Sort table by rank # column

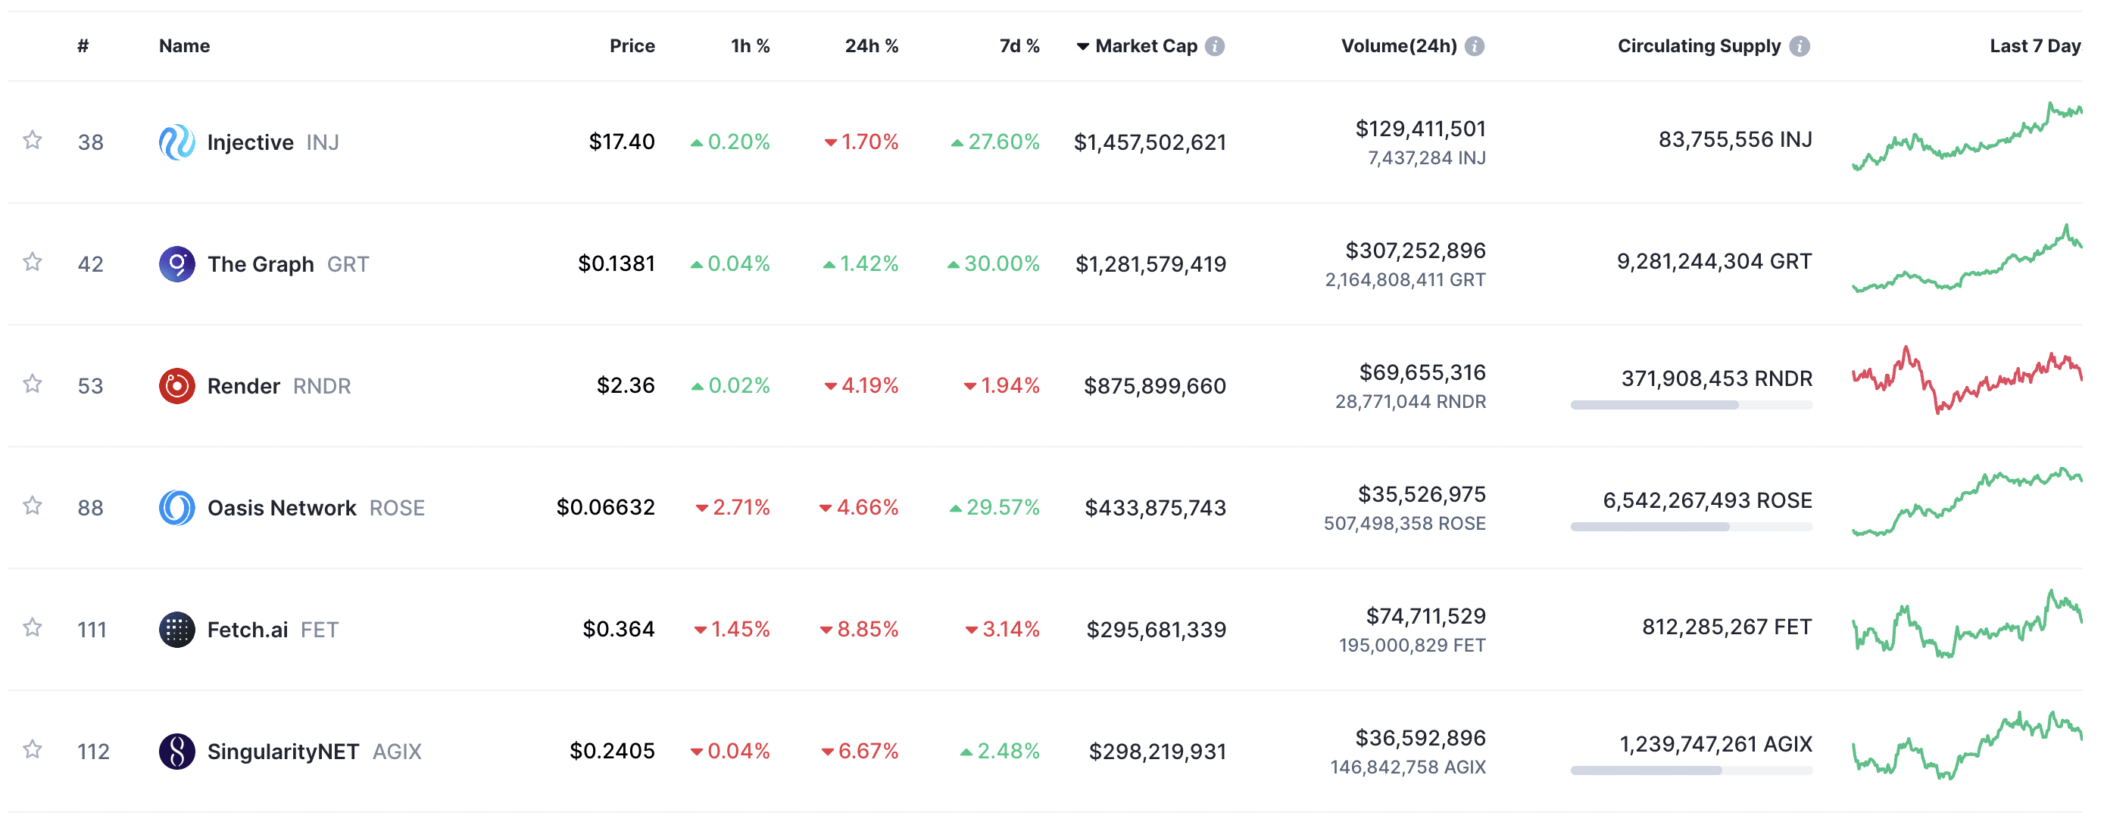(x=83, y=45)
